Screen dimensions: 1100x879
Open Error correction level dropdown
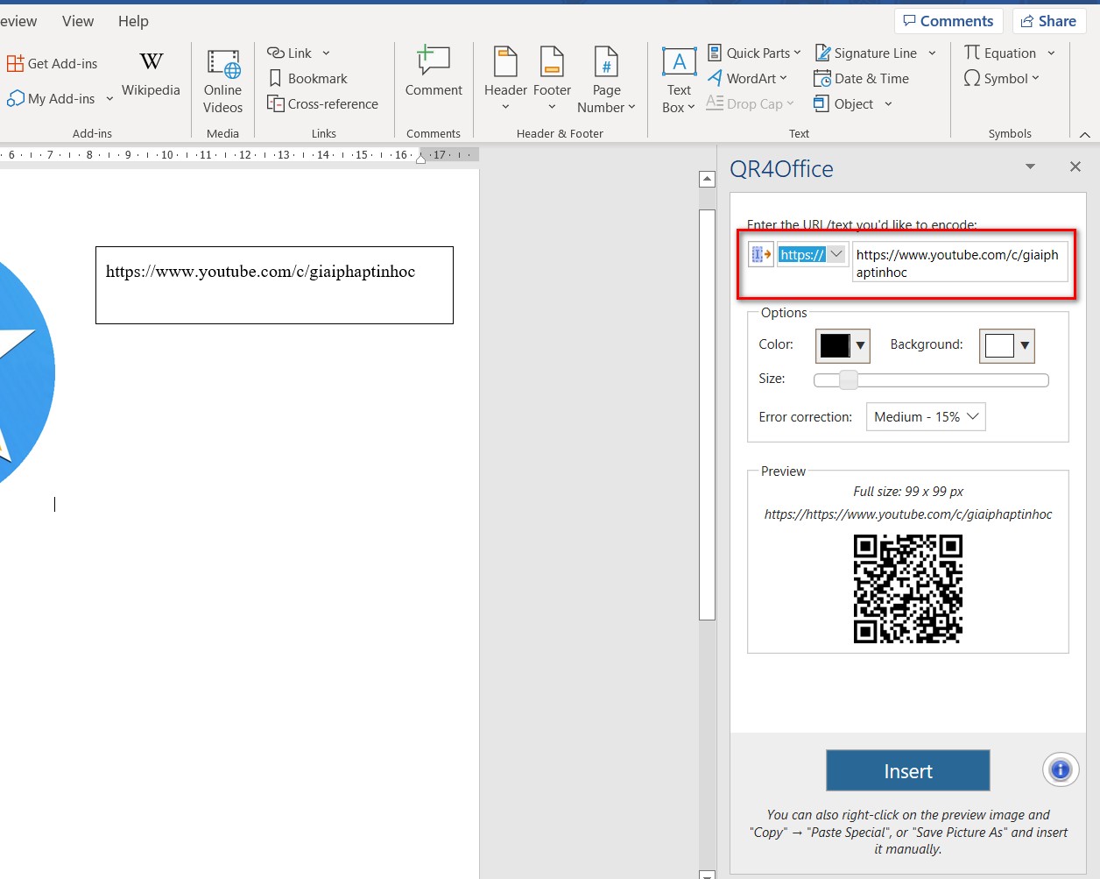click(926, 416)
